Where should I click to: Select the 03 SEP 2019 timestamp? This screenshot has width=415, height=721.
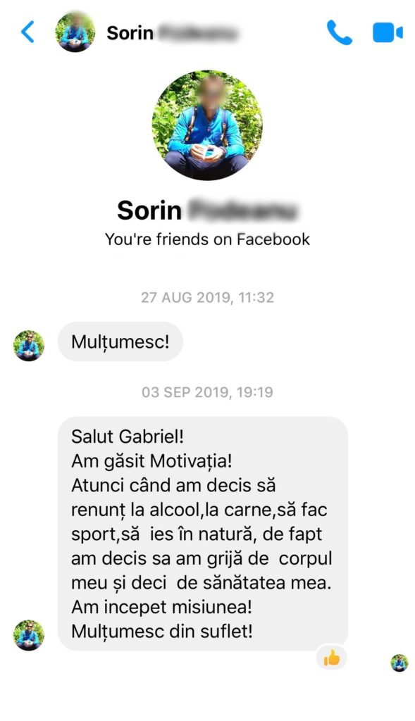[207, 392]
